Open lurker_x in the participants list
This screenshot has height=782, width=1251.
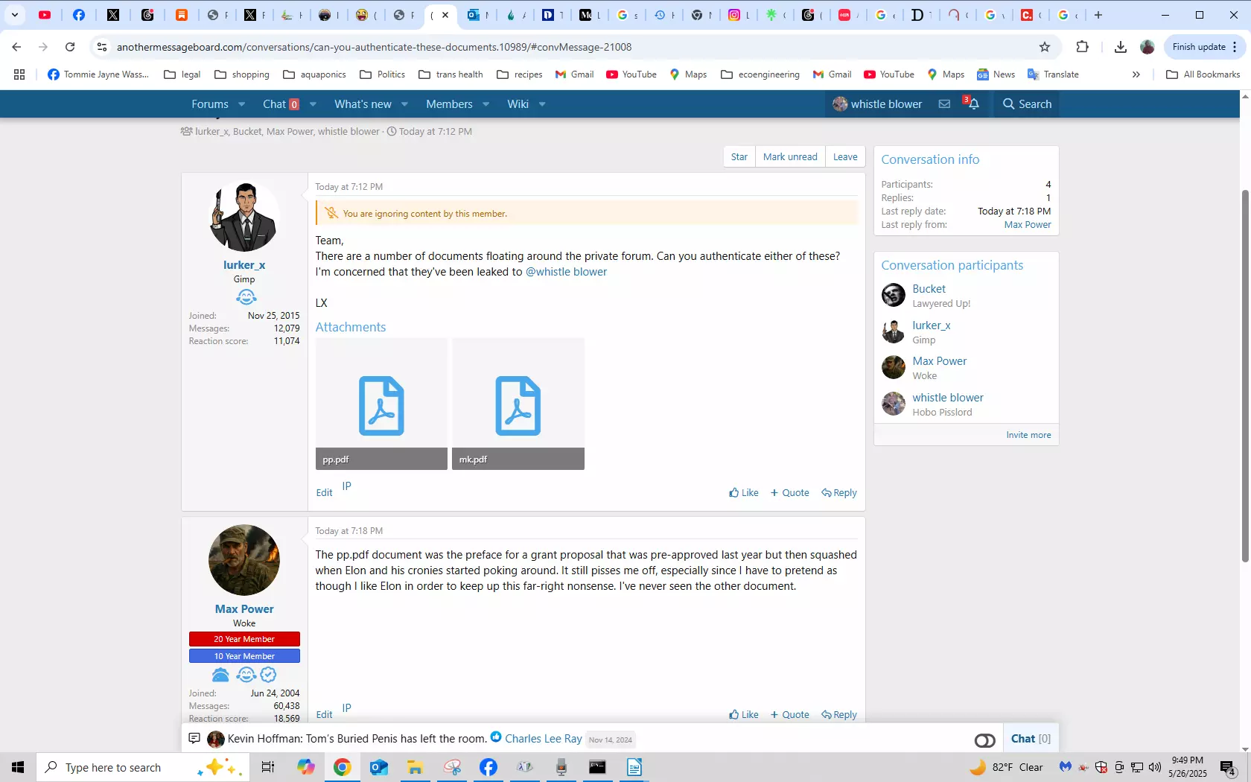coord(931,325)
